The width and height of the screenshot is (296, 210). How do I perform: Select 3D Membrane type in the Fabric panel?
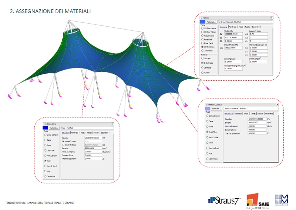pos(202,47)
